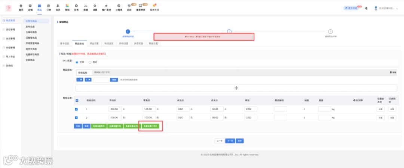Open the 服务市场 service market icon

click(154, 5)
